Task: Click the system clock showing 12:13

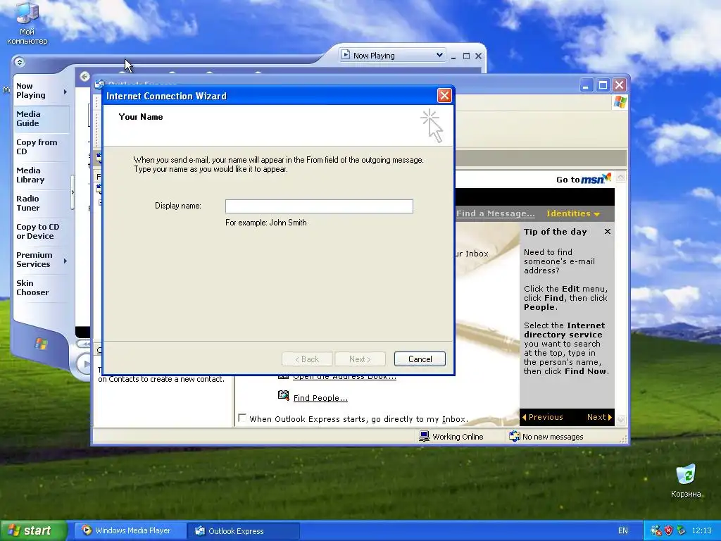Action: coord(702,531)
